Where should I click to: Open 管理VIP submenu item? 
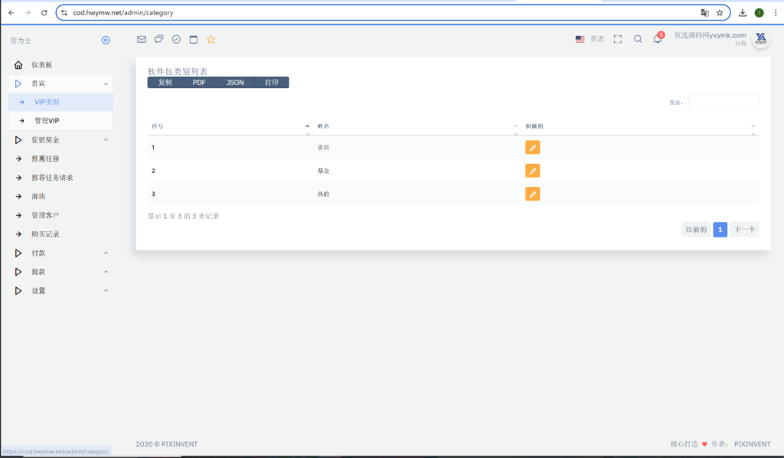point(60,120)
